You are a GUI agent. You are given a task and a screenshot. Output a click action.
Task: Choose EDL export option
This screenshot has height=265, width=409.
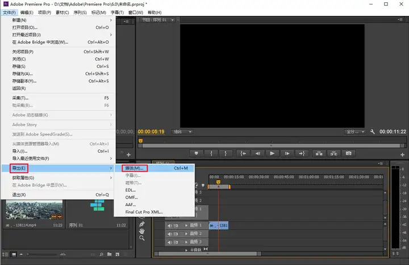click(155, 190)
